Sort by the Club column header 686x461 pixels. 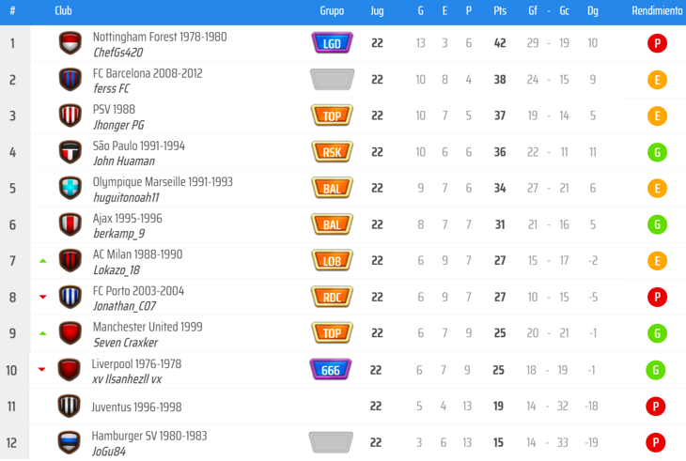[64, 11]
